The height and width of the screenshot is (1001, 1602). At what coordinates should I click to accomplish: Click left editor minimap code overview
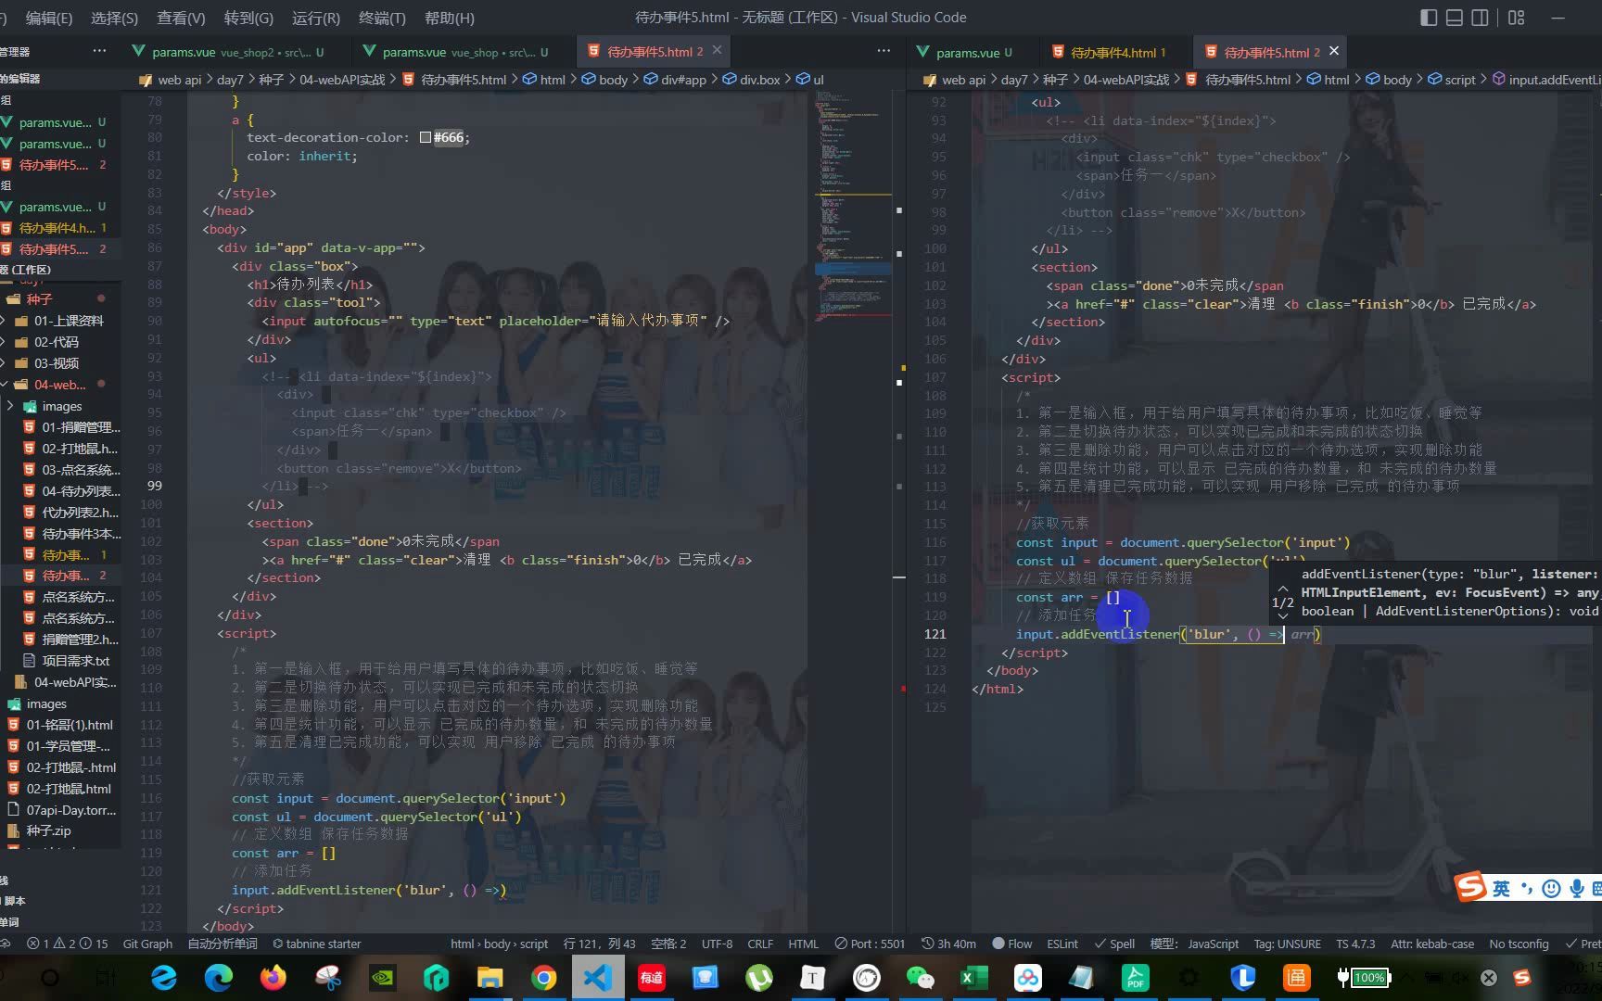tap(853, 209)
